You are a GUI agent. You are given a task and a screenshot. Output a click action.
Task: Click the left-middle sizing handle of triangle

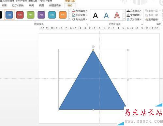tap(59, 80)
